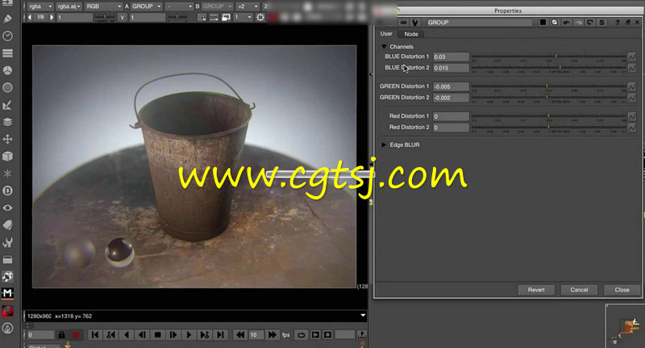Open the rgba.alpha channel dropdown

pos(69,6)
